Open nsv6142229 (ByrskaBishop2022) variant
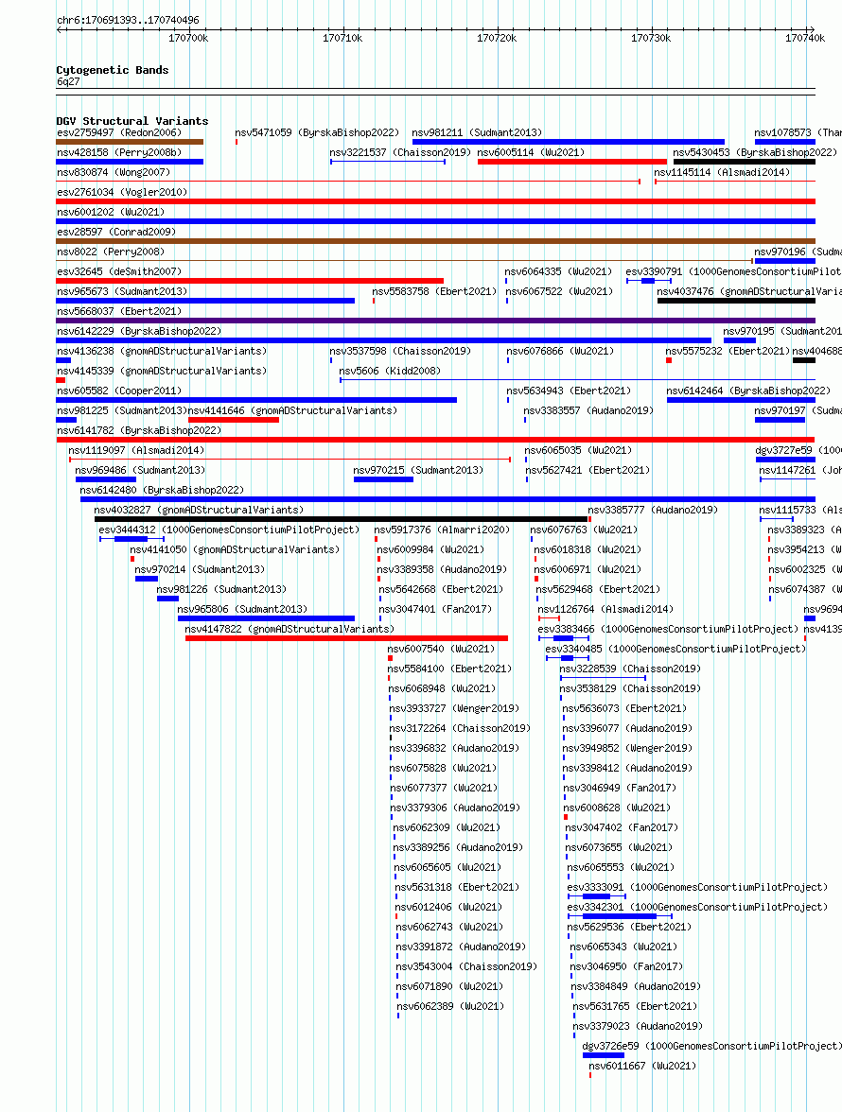 pos(139,331)
